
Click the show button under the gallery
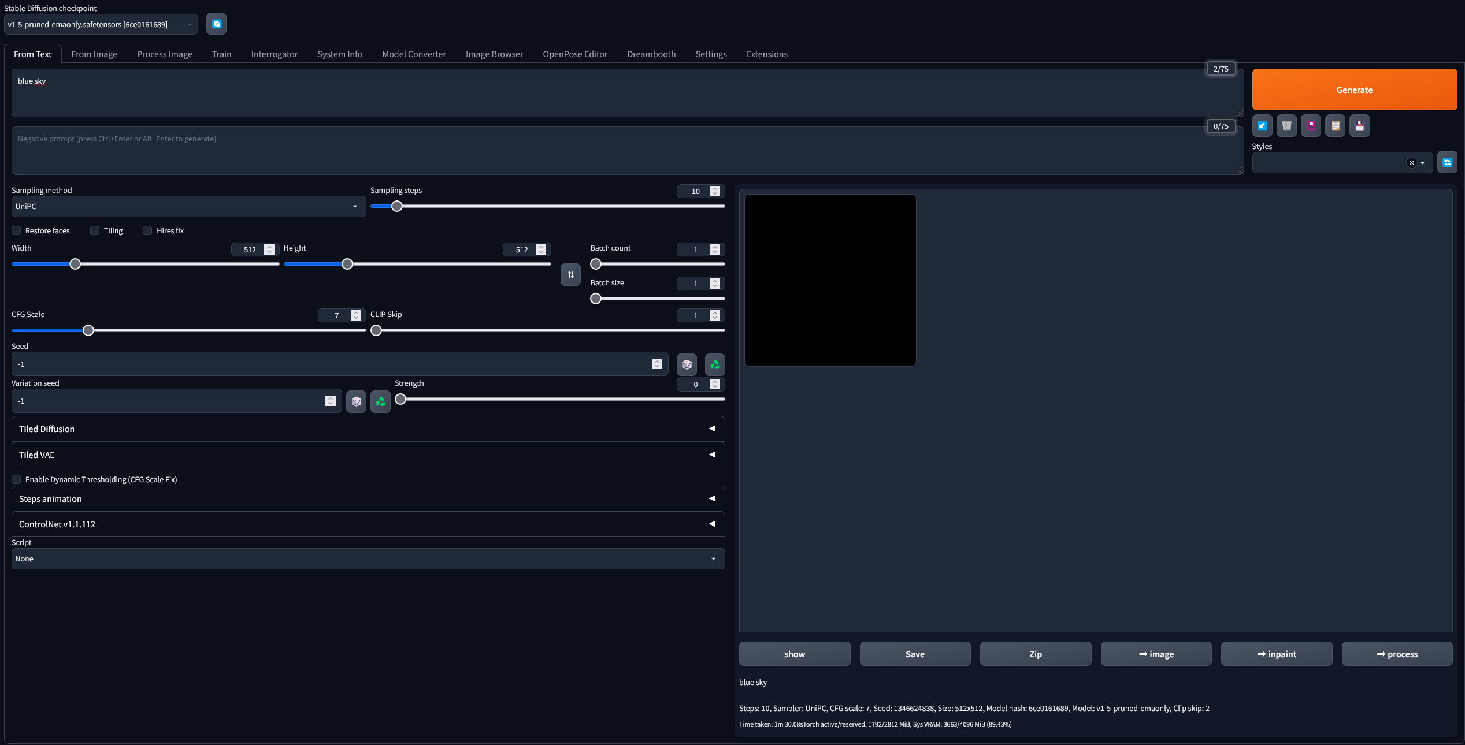point(795,654)
